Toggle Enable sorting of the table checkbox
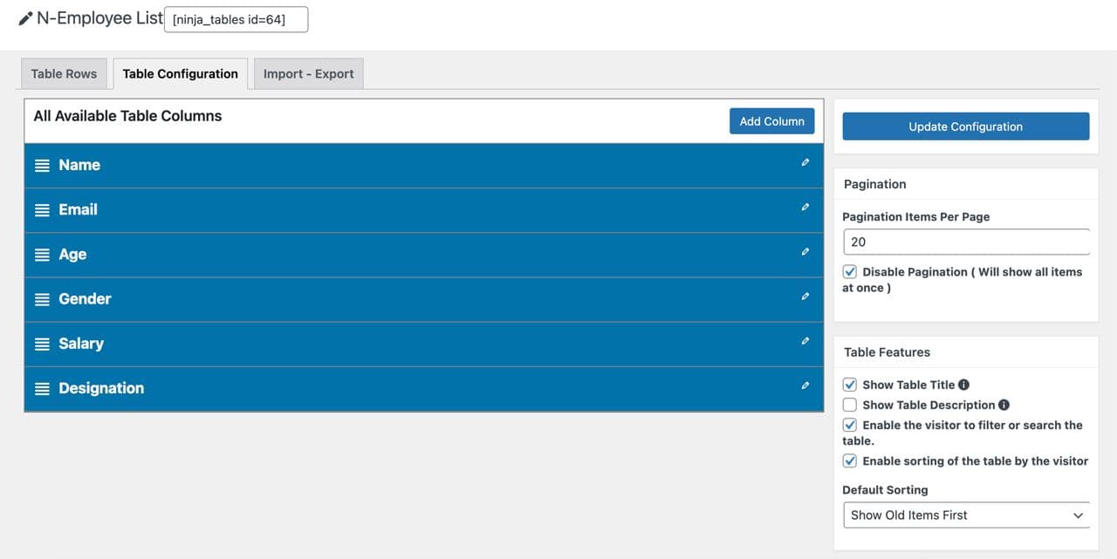The width and height of the screenshot is (1117, 559). click(x=850, y=460)
